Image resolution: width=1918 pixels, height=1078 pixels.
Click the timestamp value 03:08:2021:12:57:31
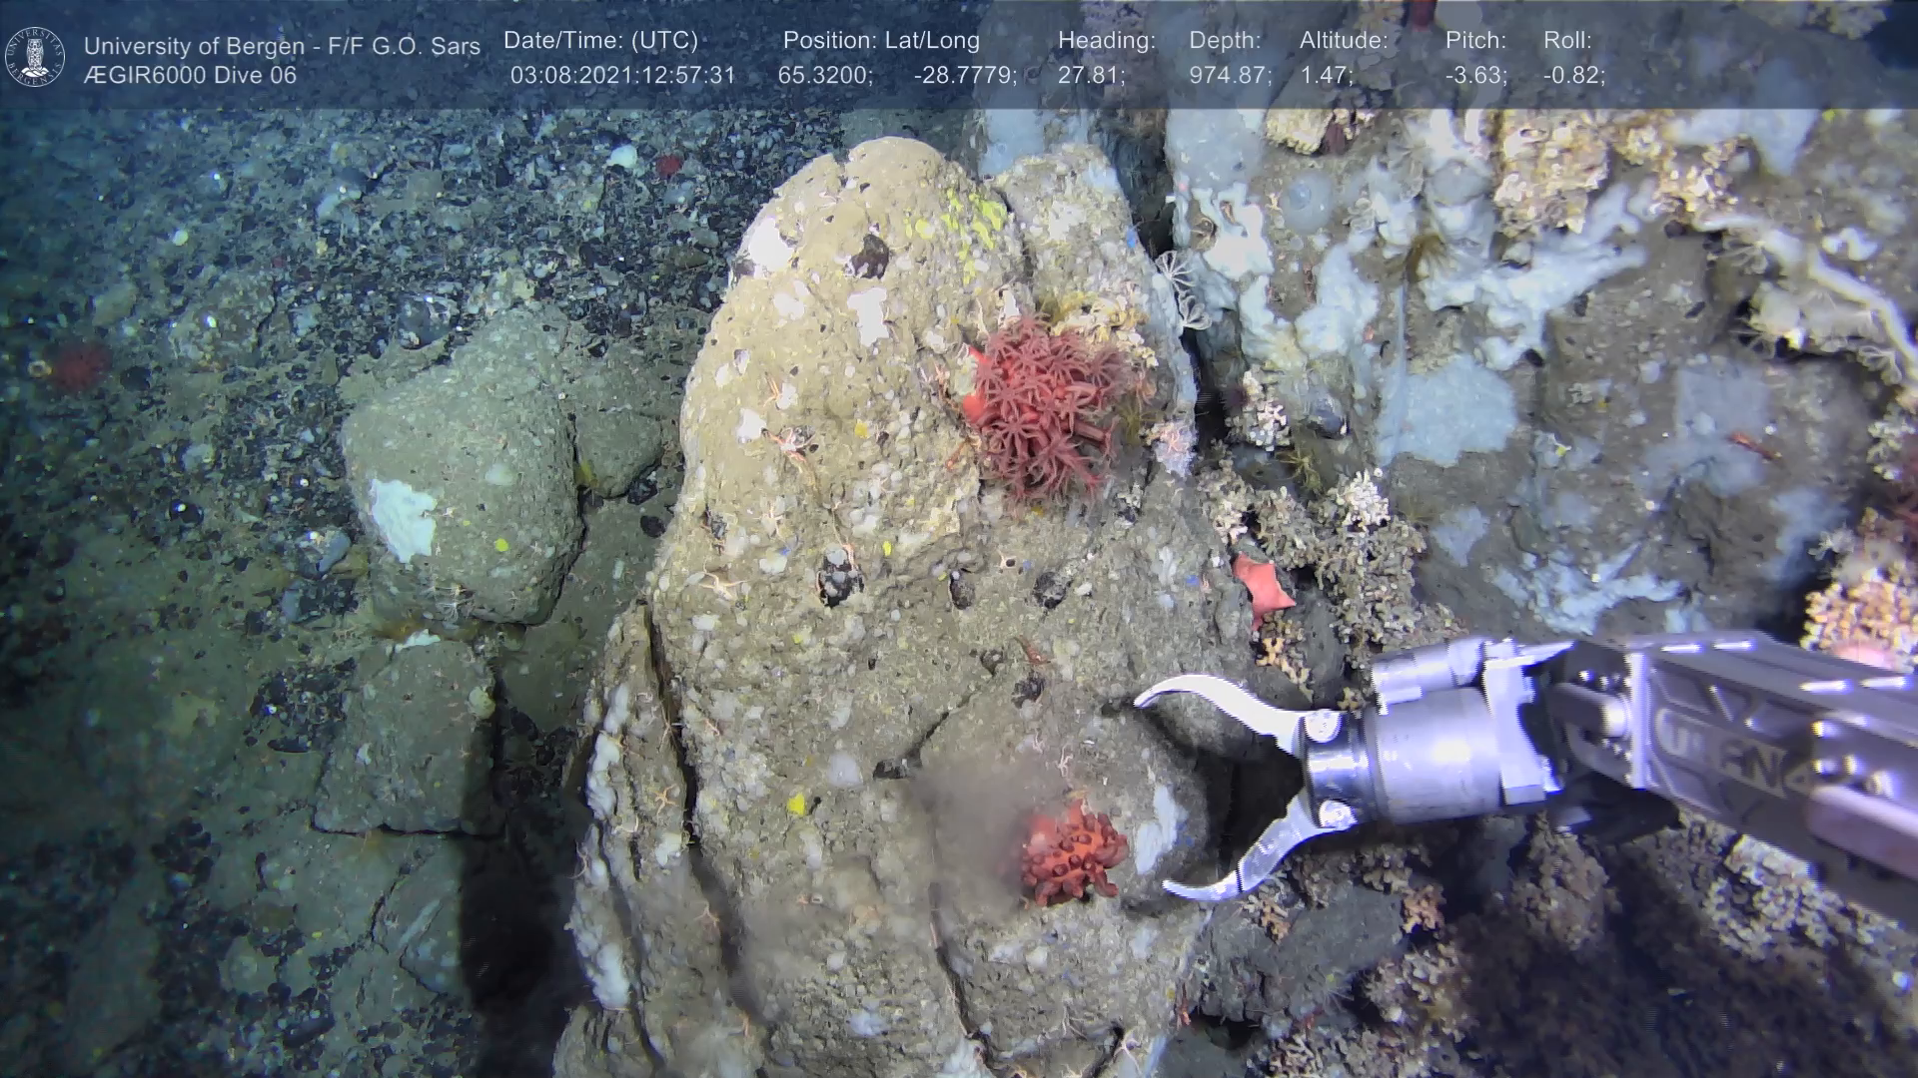pyautogui.click(x=622, y=76)
